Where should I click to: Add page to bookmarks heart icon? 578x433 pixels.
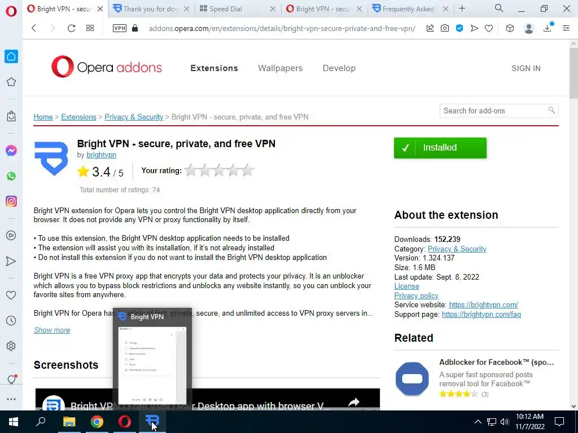tap(489, 28)
